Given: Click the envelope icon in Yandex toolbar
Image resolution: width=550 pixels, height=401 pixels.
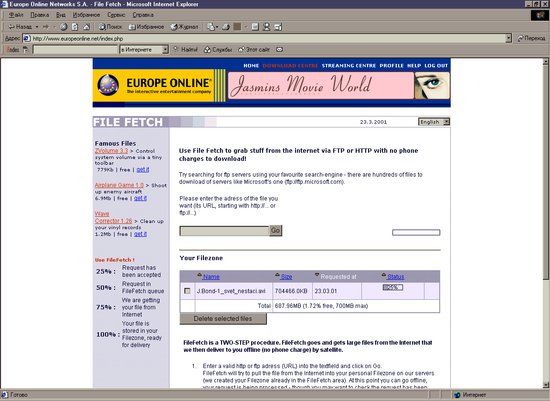Looking at the screenshot, I should point(280,50).
